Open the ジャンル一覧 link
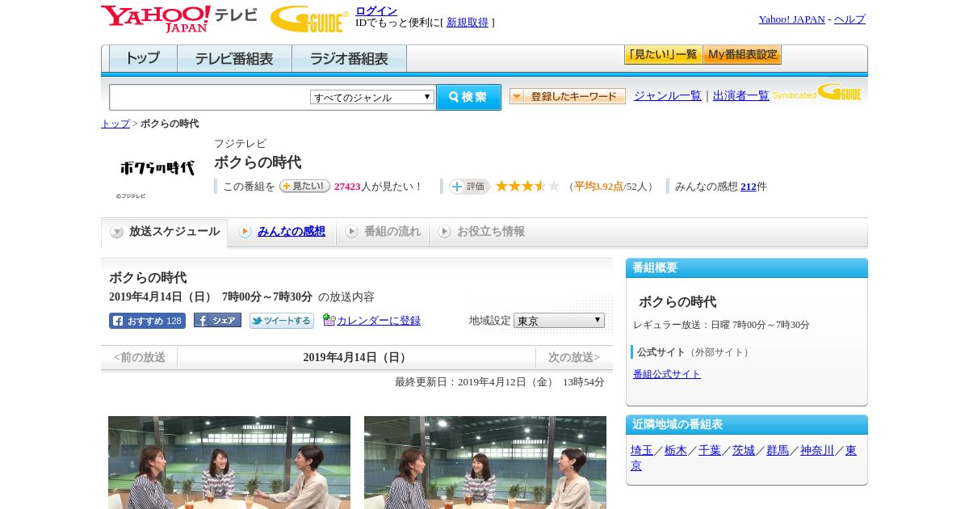969x509 pixels. pyautogui.click(x=668, y=96)
